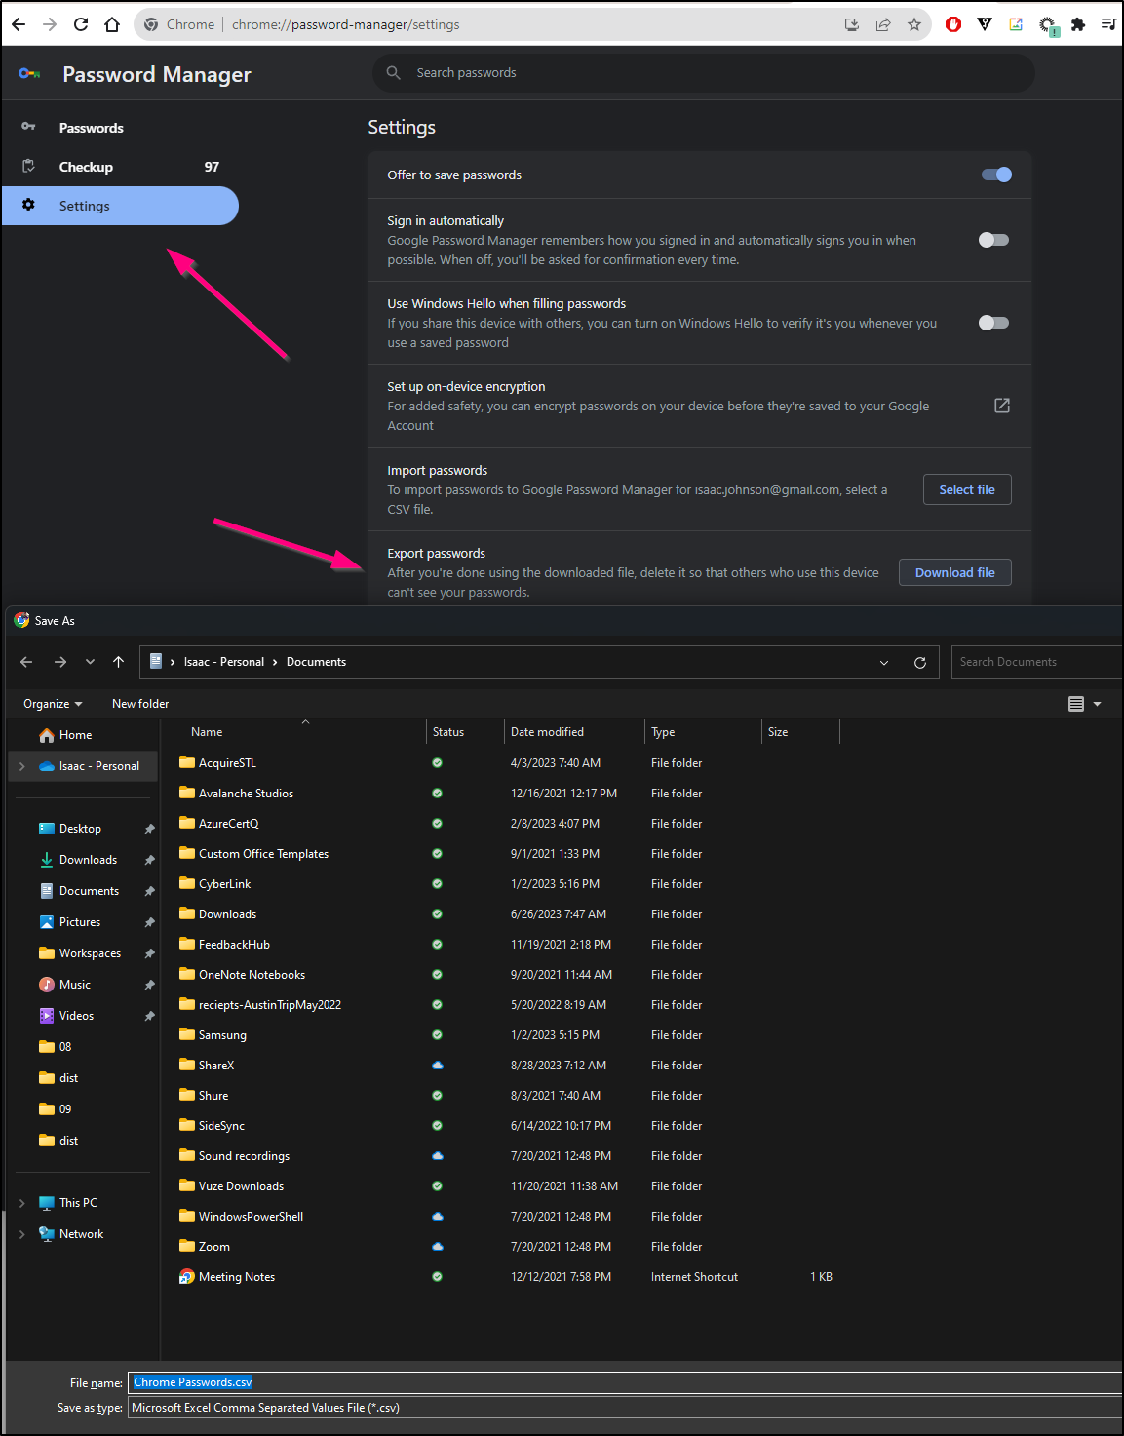The image size is (1124, 1436).
Task: Open Downloads in quick access pane
Action: pyautogui.click(x=88, y=860)
